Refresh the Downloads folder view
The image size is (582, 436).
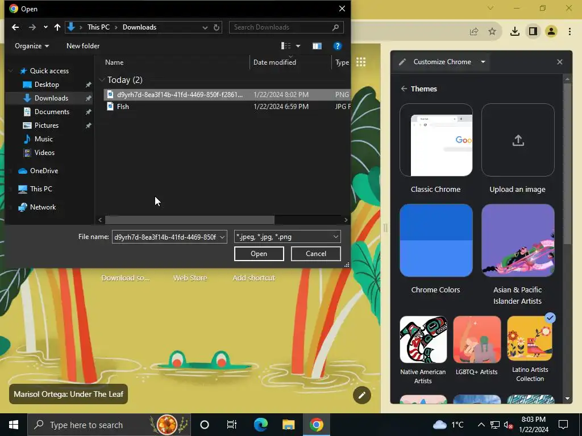[x=217, y=27]
